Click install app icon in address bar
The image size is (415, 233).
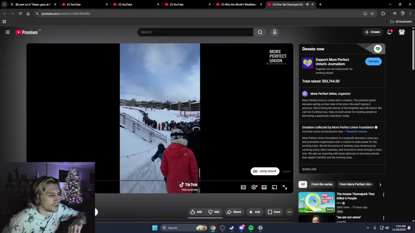click(365, 14)
